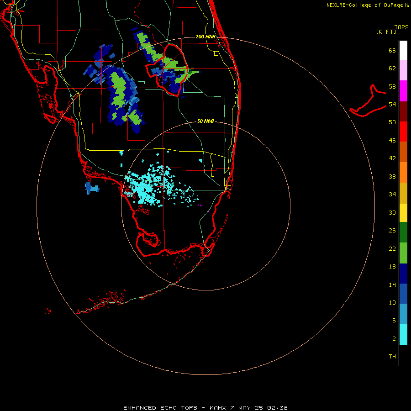The image size is (411, 411).
Task: Click the cyan legend swatch
Action: [x=403, y=335]
